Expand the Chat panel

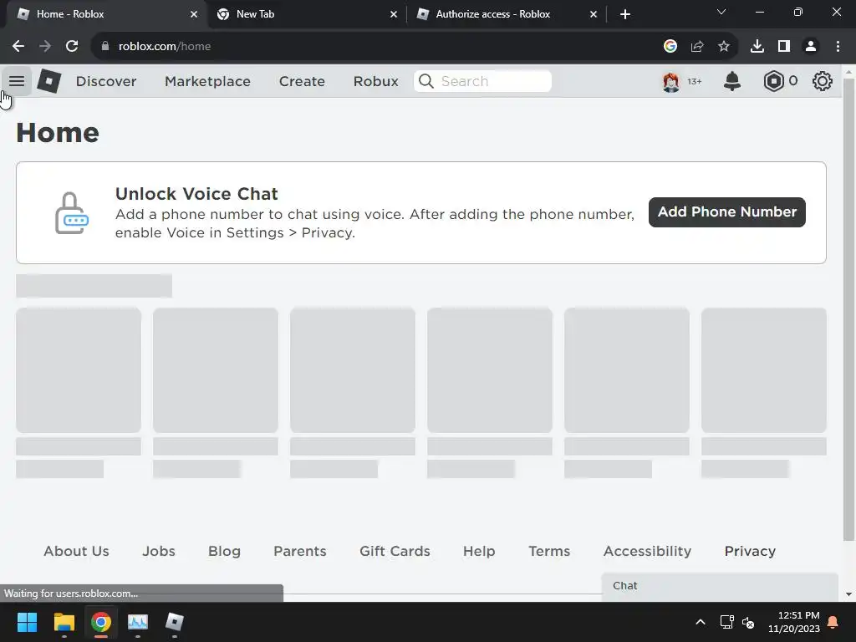tap(720, 586)
